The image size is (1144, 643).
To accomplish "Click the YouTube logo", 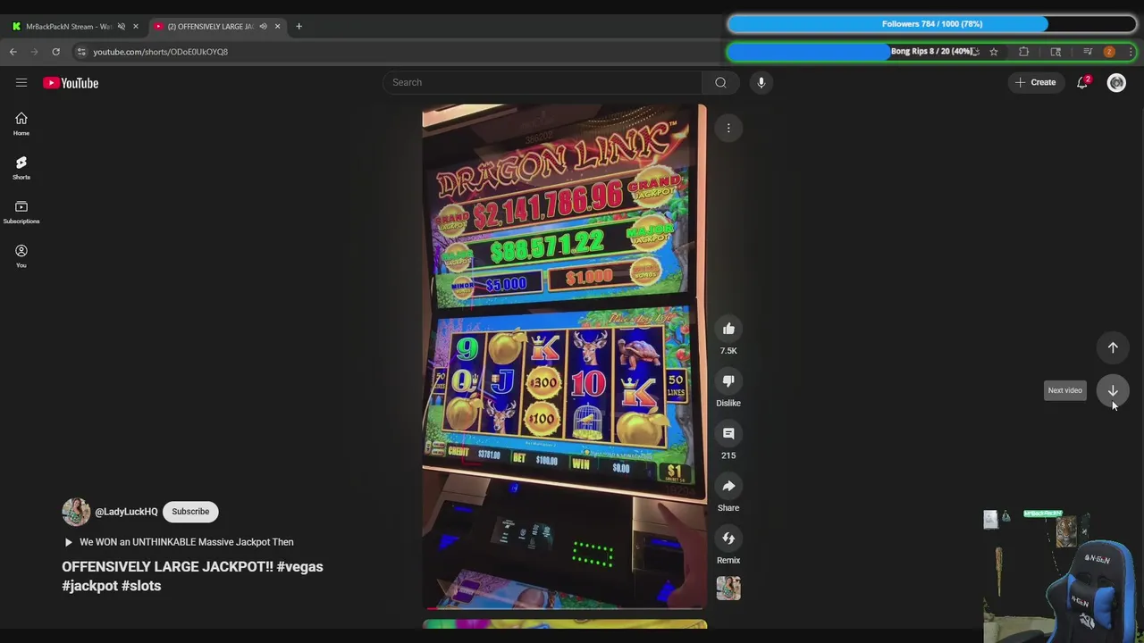I will tap(71, 83).
